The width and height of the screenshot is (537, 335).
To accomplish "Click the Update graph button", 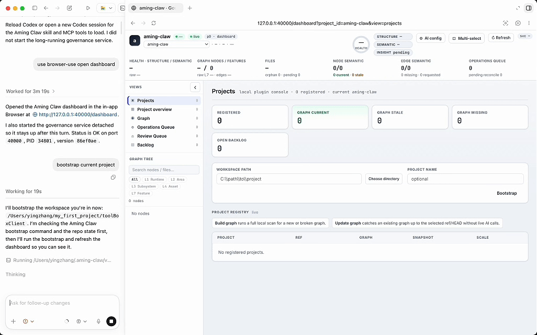I will [x=417, y=223].
